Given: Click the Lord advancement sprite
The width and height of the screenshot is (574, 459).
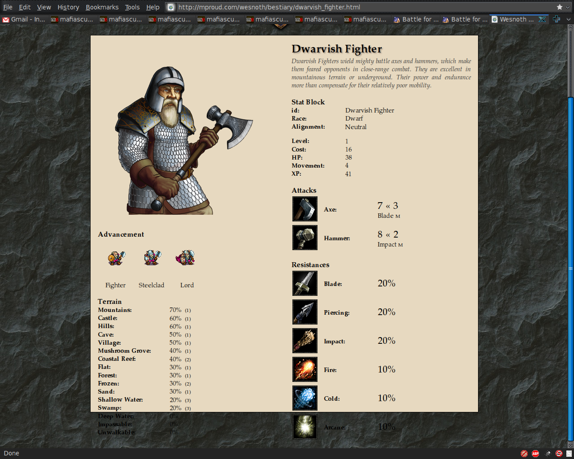Looking at the screenshot, I should [186, 258].
